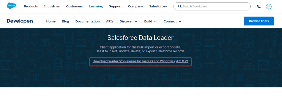Image resolution: width=282 pixels, height=100 pixels.
Task: Open the Blog page
Action: [66, 21]
